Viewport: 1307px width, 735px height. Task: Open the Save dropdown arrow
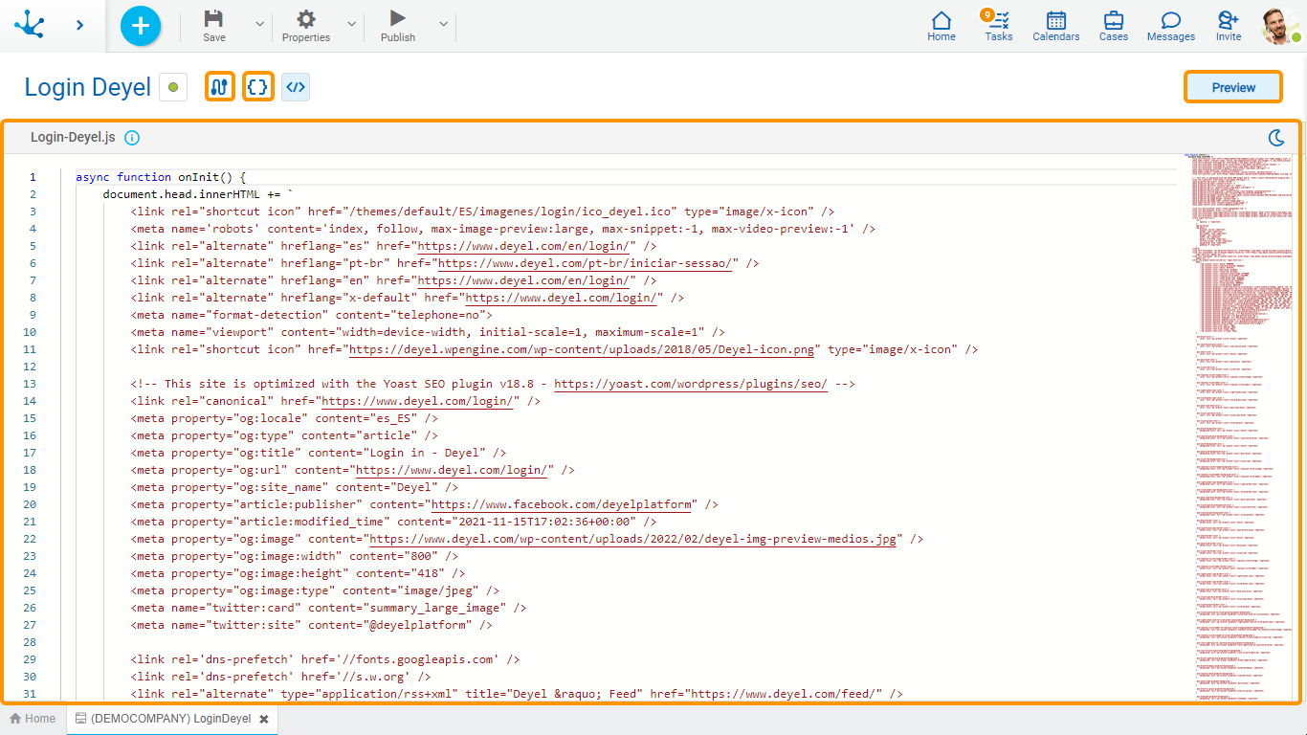coord(259,24)
